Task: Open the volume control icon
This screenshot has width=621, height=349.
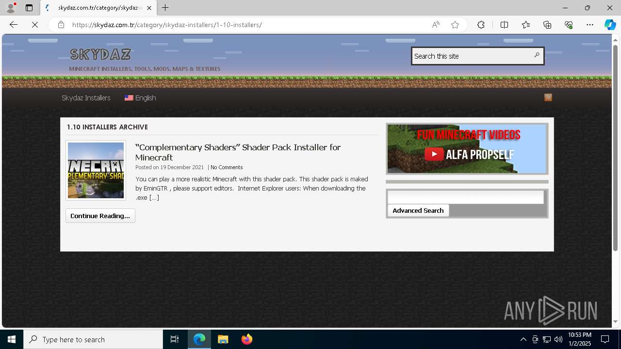Action: point(558,339)
